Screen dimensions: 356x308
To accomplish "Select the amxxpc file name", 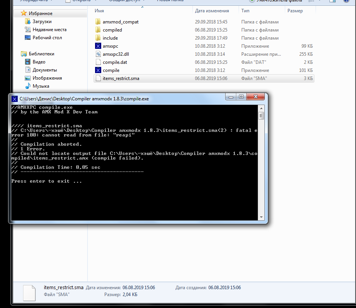I will coord(110,46).
